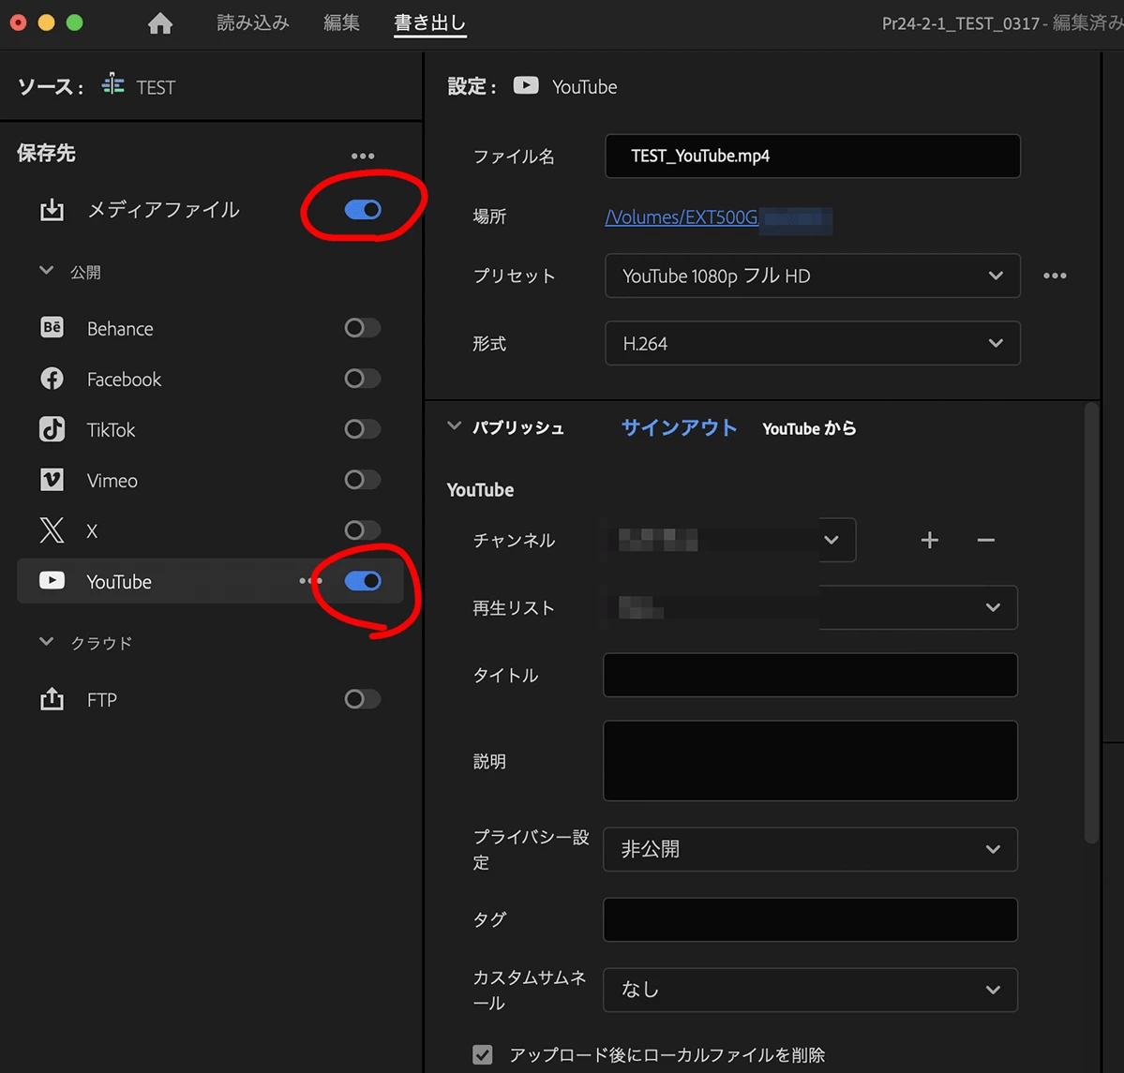Open the プリセット dropdown
Screen dimensions: 1124x1073
pyautogui.click(x=812, y=276)
